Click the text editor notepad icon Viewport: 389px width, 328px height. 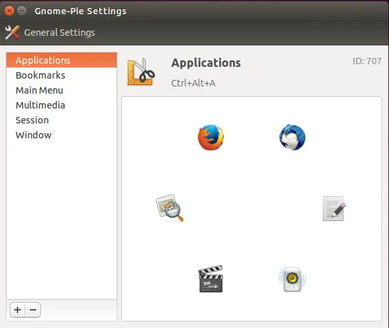click(x=334, y=208)
